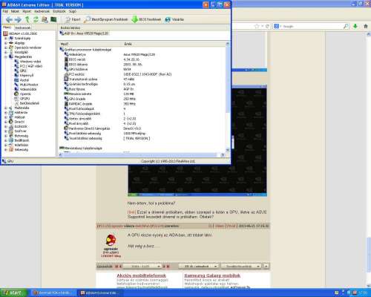Click the dark green board icon in toolbar
The height and width of the screenshot is (297, 371).
53,19
